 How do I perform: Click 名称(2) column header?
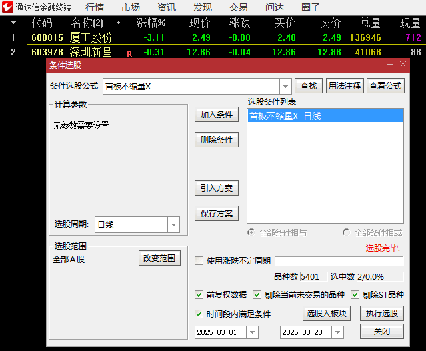click(87, 23)
